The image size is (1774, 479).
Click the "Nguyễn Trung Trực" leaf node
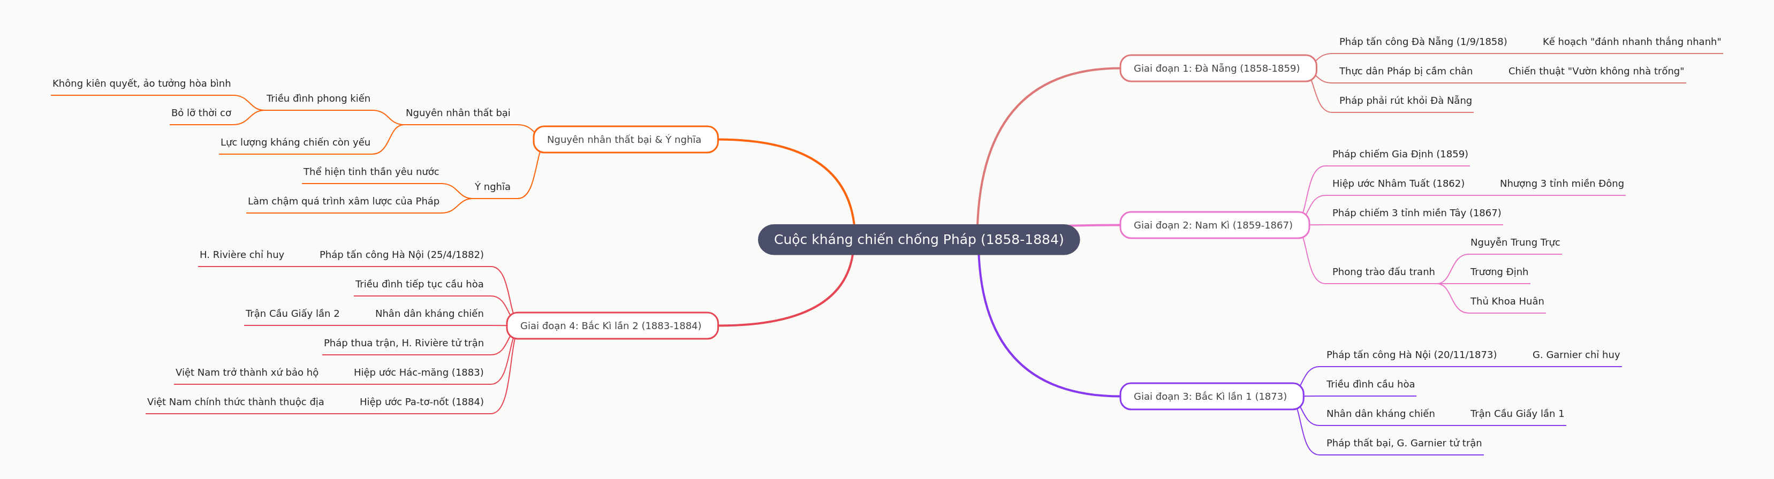coord(1514,242)
